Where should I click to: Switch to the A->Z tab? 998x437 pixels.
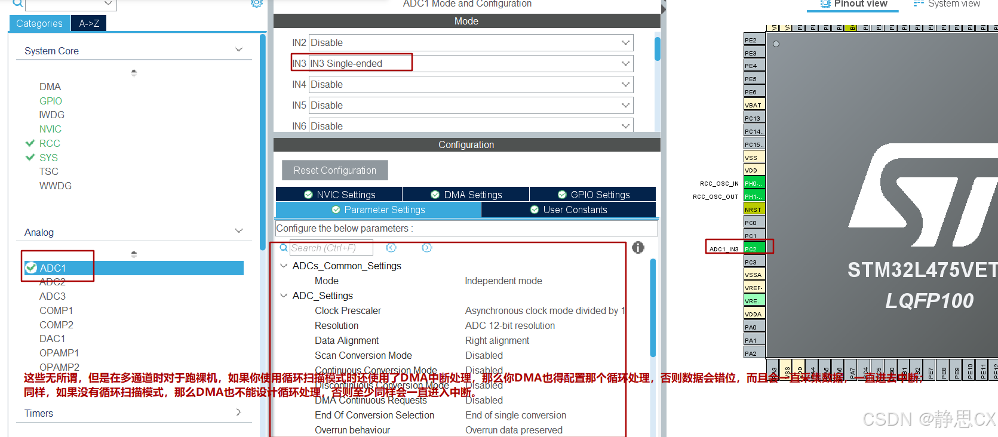click(x=89, y=23)
